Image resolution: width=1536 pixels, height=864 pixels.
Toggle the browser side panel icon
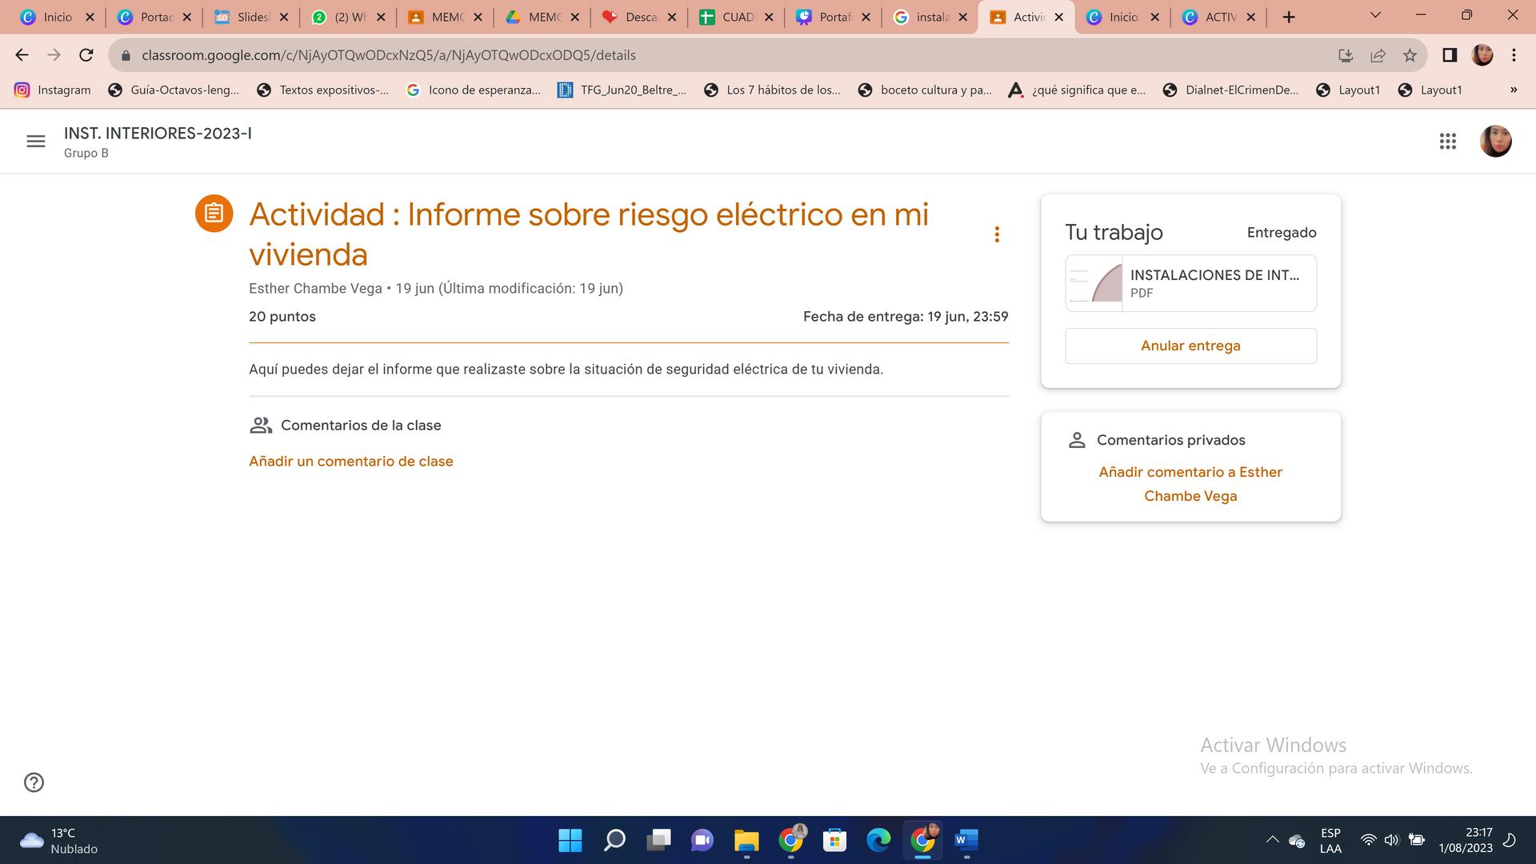1449,55
